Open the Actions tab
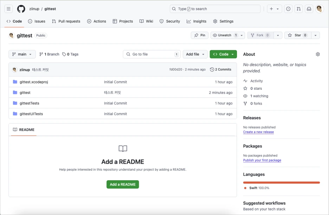Viewport: 329px width, 215px height. [x=97, y=21]
